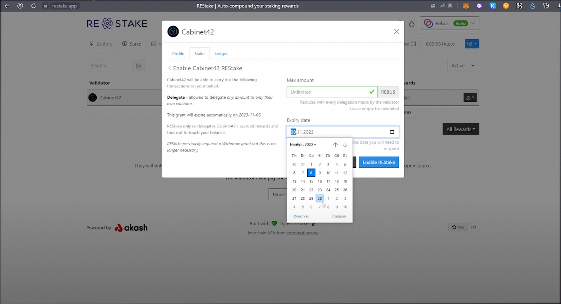This screenshot has height=304, width=561.
Task: Switch to the Ledger tab
Action: [x=221, y=54]
